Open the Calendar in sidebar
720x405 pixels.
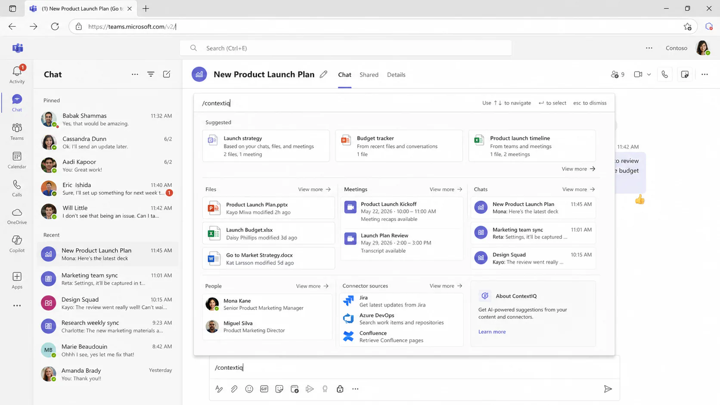click(17, 160)
